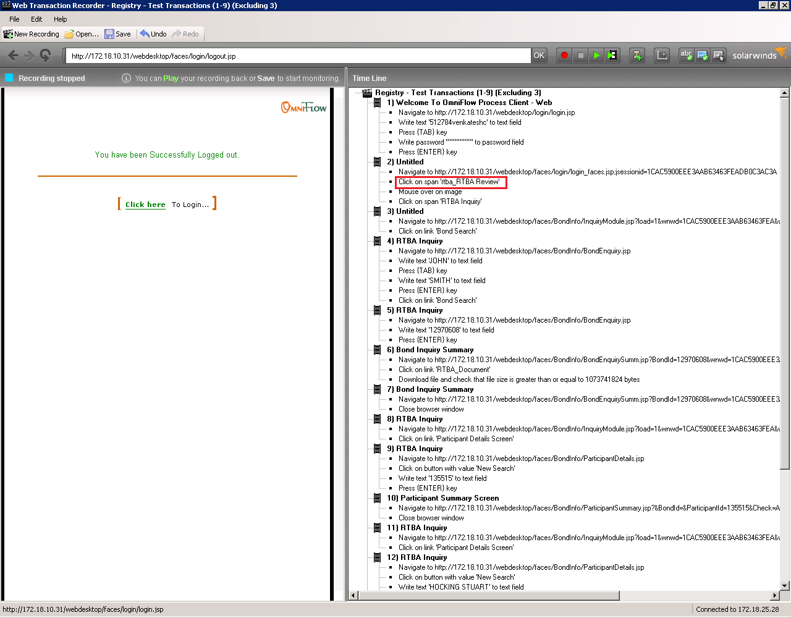Follow the 'Click here' login link
This screenshot has height=618, width=791.
(145, 204)
